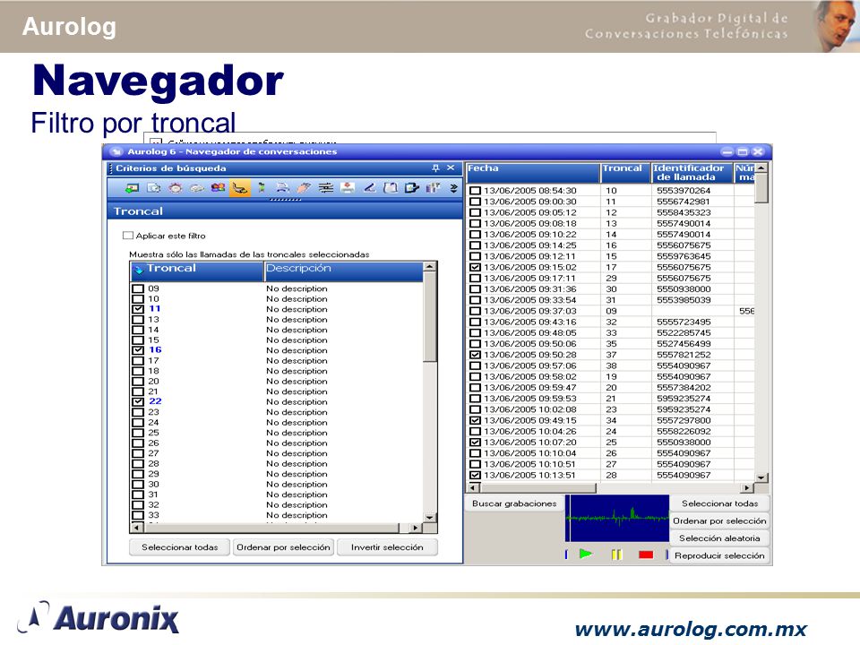Click the bar-chart buildings filter icon
The width and height of the screenshot is (860, 645).
(x=433, y=188)
